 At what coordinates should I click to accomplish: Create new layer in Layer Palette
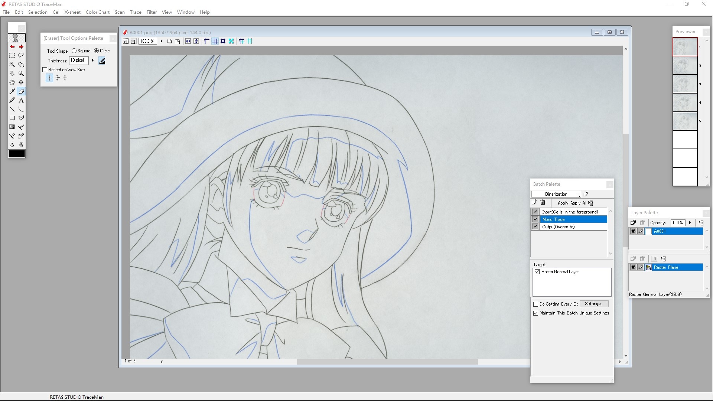(x=633, y=222)
